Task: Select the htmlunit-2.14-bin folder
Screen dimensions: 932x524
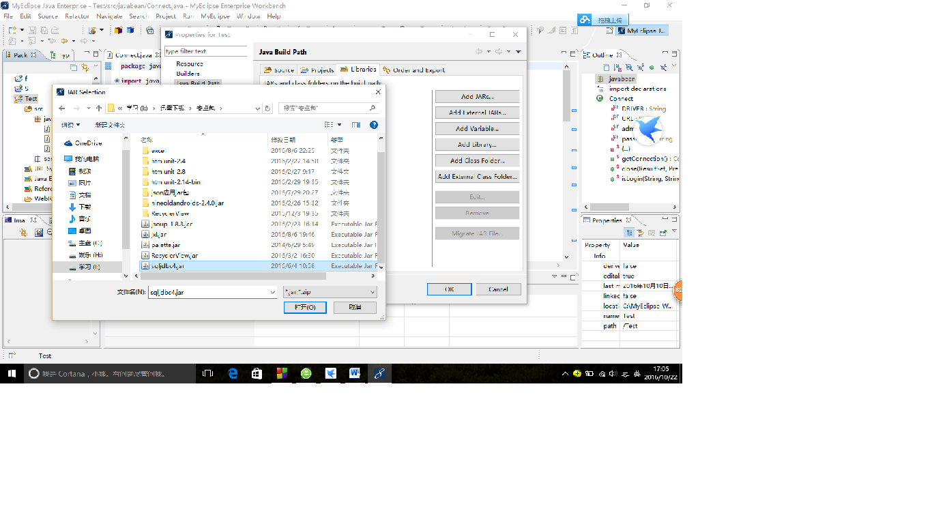Action: tap(258, 182)
